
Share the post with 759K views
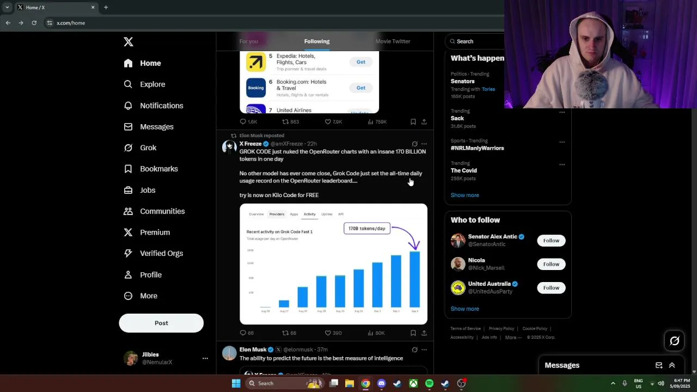click(424, 122)
